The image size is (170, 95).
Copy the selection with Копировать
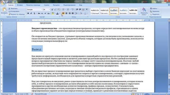14,11
